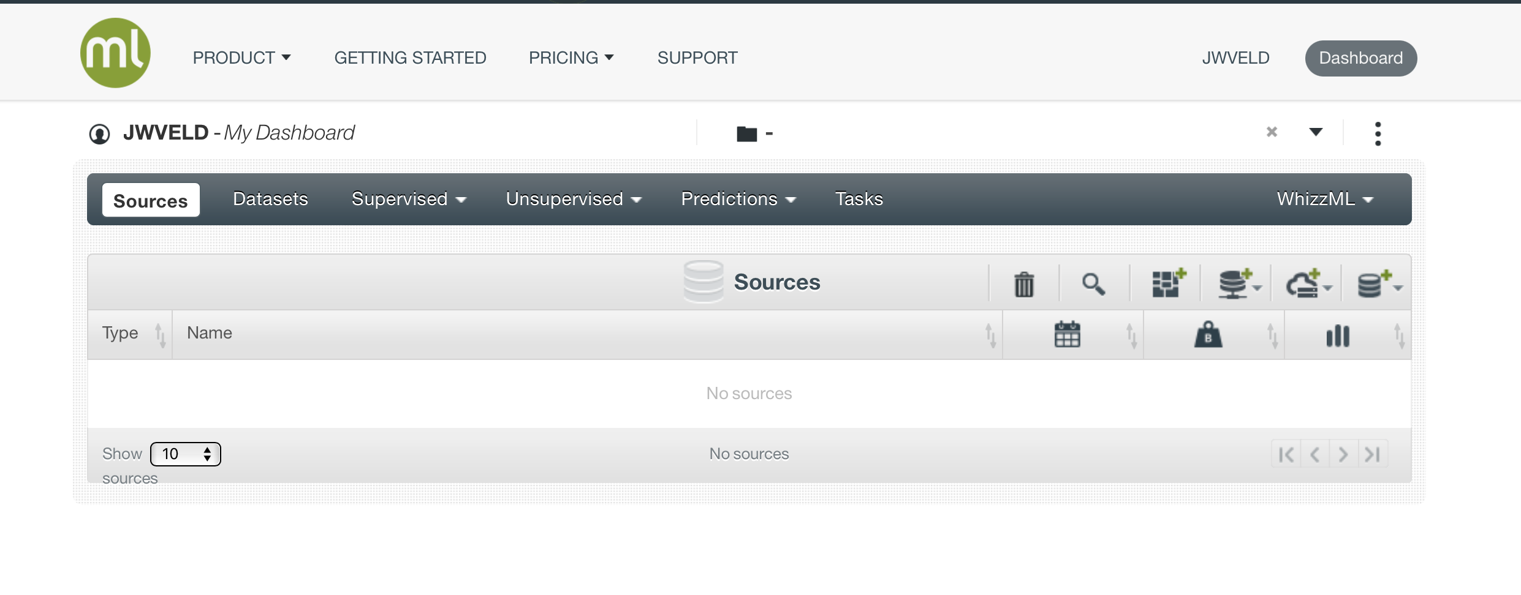
Task: Expand the Unsupervised menu
Action: pyautogui.click(x=574, y=199)
